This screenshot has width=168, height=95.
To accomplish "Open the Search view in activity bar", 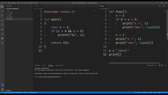I will (2, 11).
